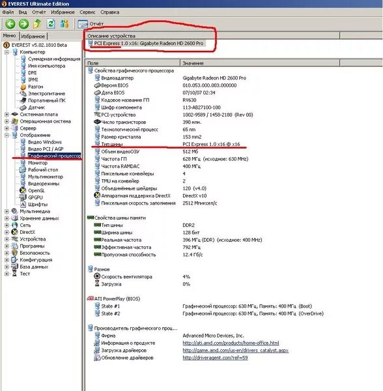Click the DMI item icon
Screen dimensions: 383x391
click(x=23, y=73)
